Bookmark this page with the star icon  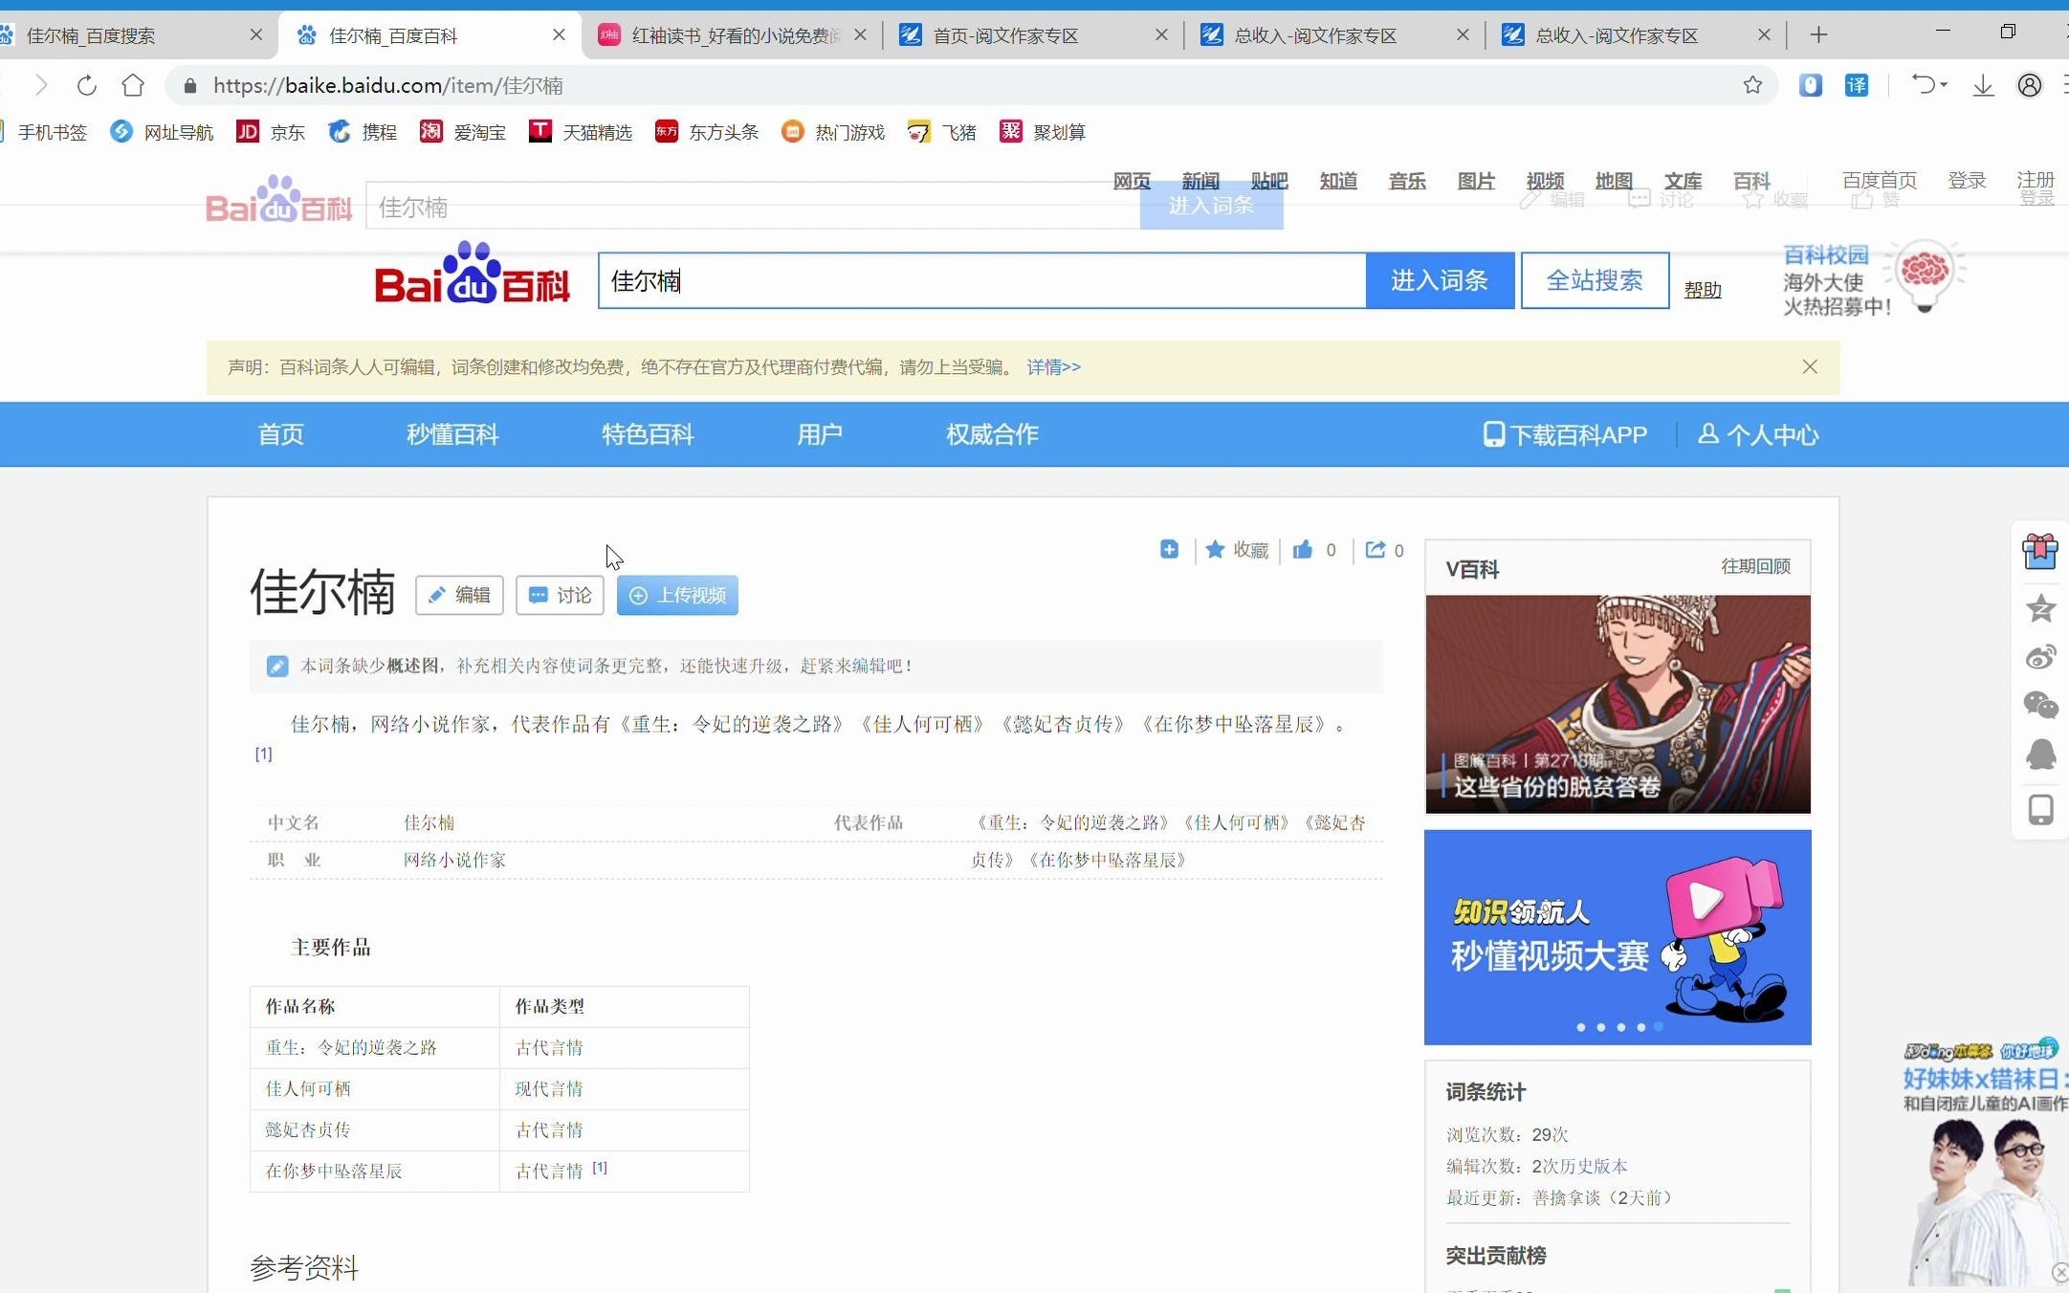click(x=1752, y=85)
